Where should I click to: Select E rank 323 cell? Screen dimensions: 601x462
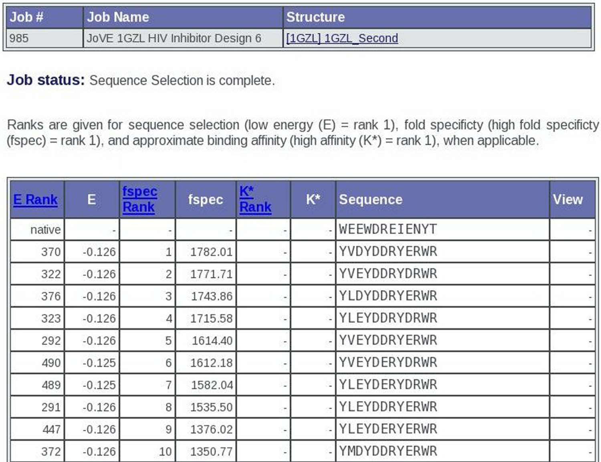point(37,318)
